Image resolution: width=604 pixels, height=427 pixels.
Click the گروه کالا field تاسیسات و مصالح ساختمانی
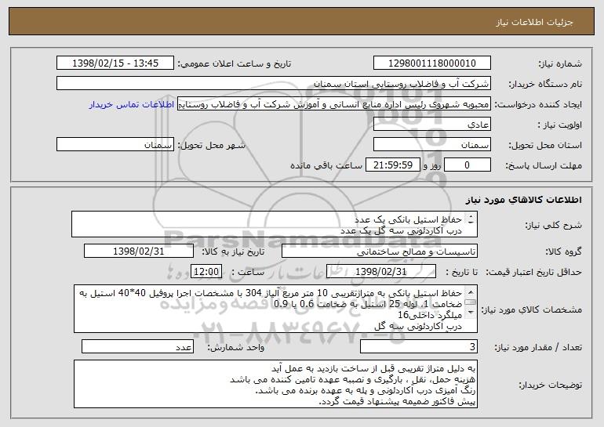(x=380, y=251)
